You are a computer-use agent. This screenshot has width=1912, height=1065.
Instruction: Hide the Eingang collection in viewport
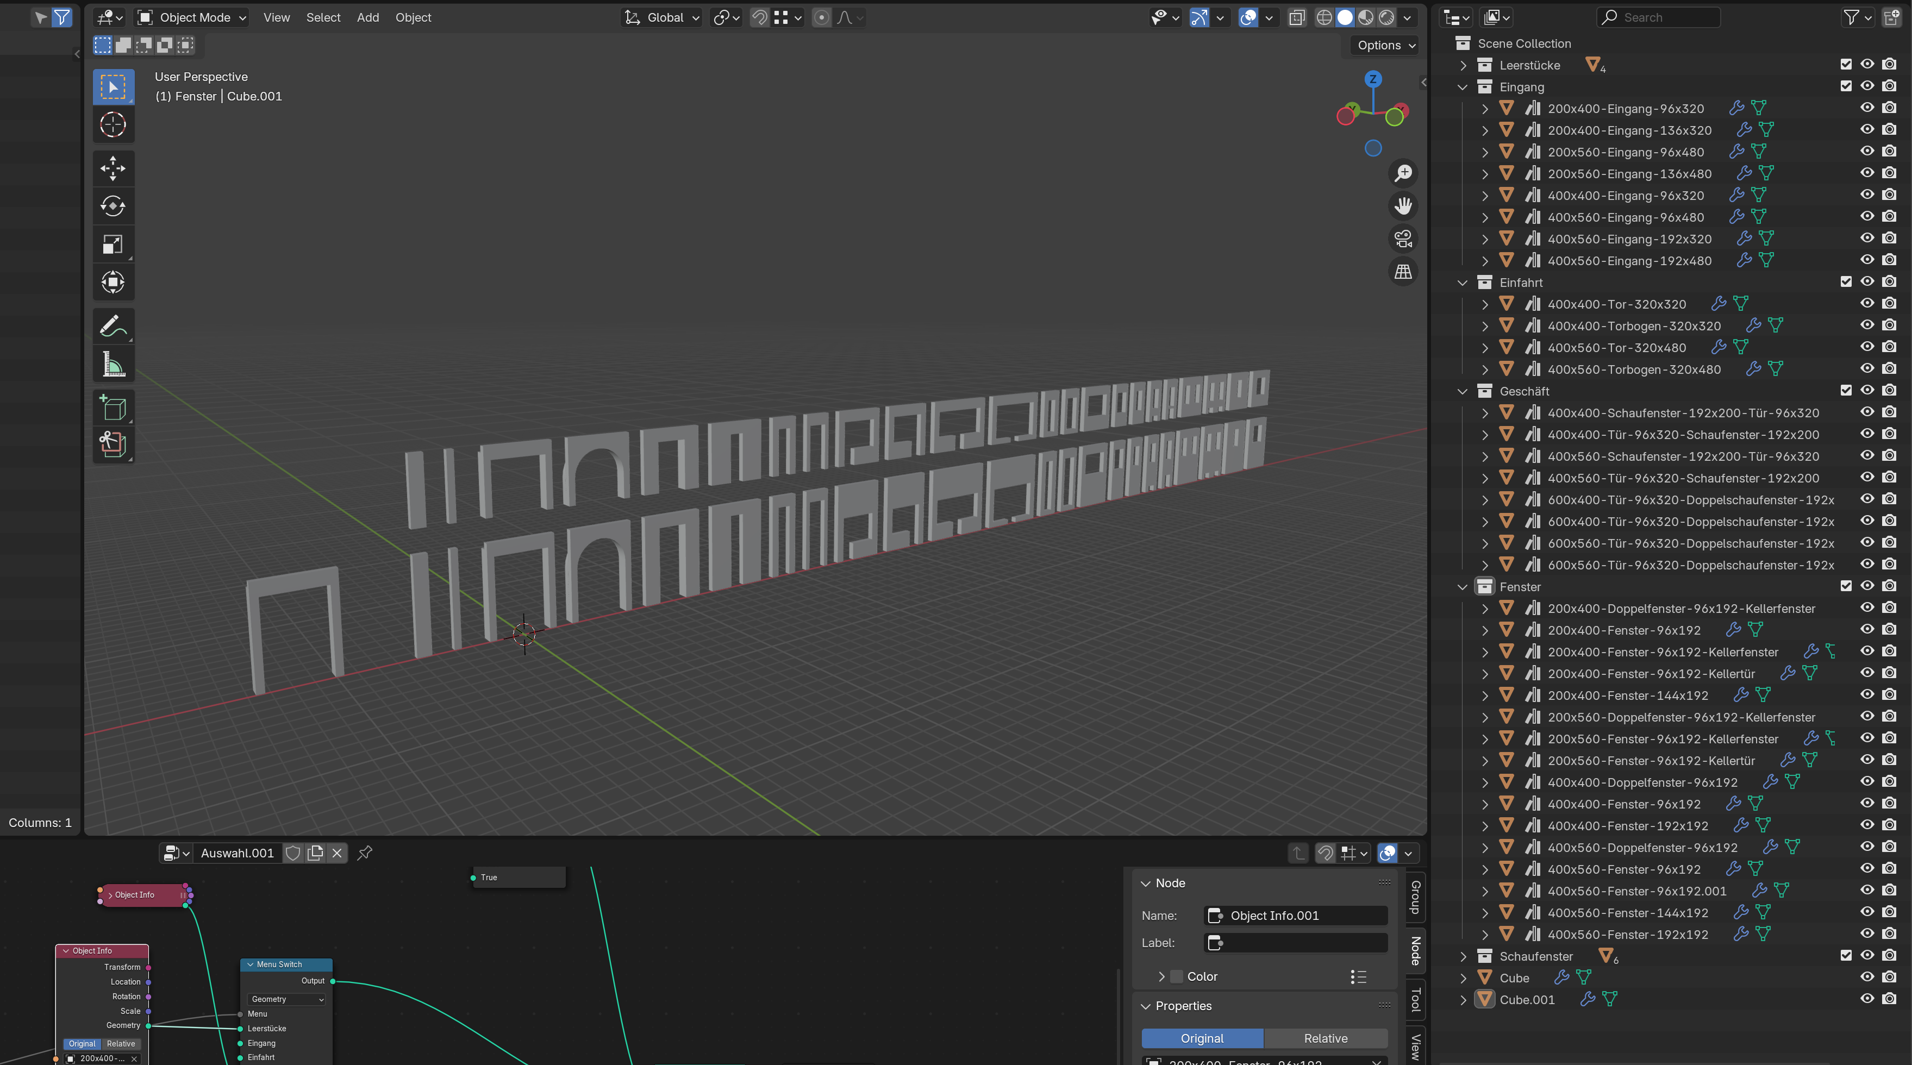[x=1867, y=86]
